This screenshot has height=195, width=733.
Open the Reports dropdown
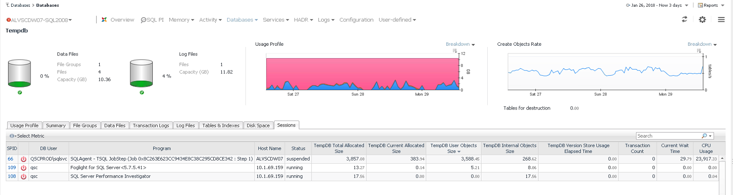tap(711, 5)
